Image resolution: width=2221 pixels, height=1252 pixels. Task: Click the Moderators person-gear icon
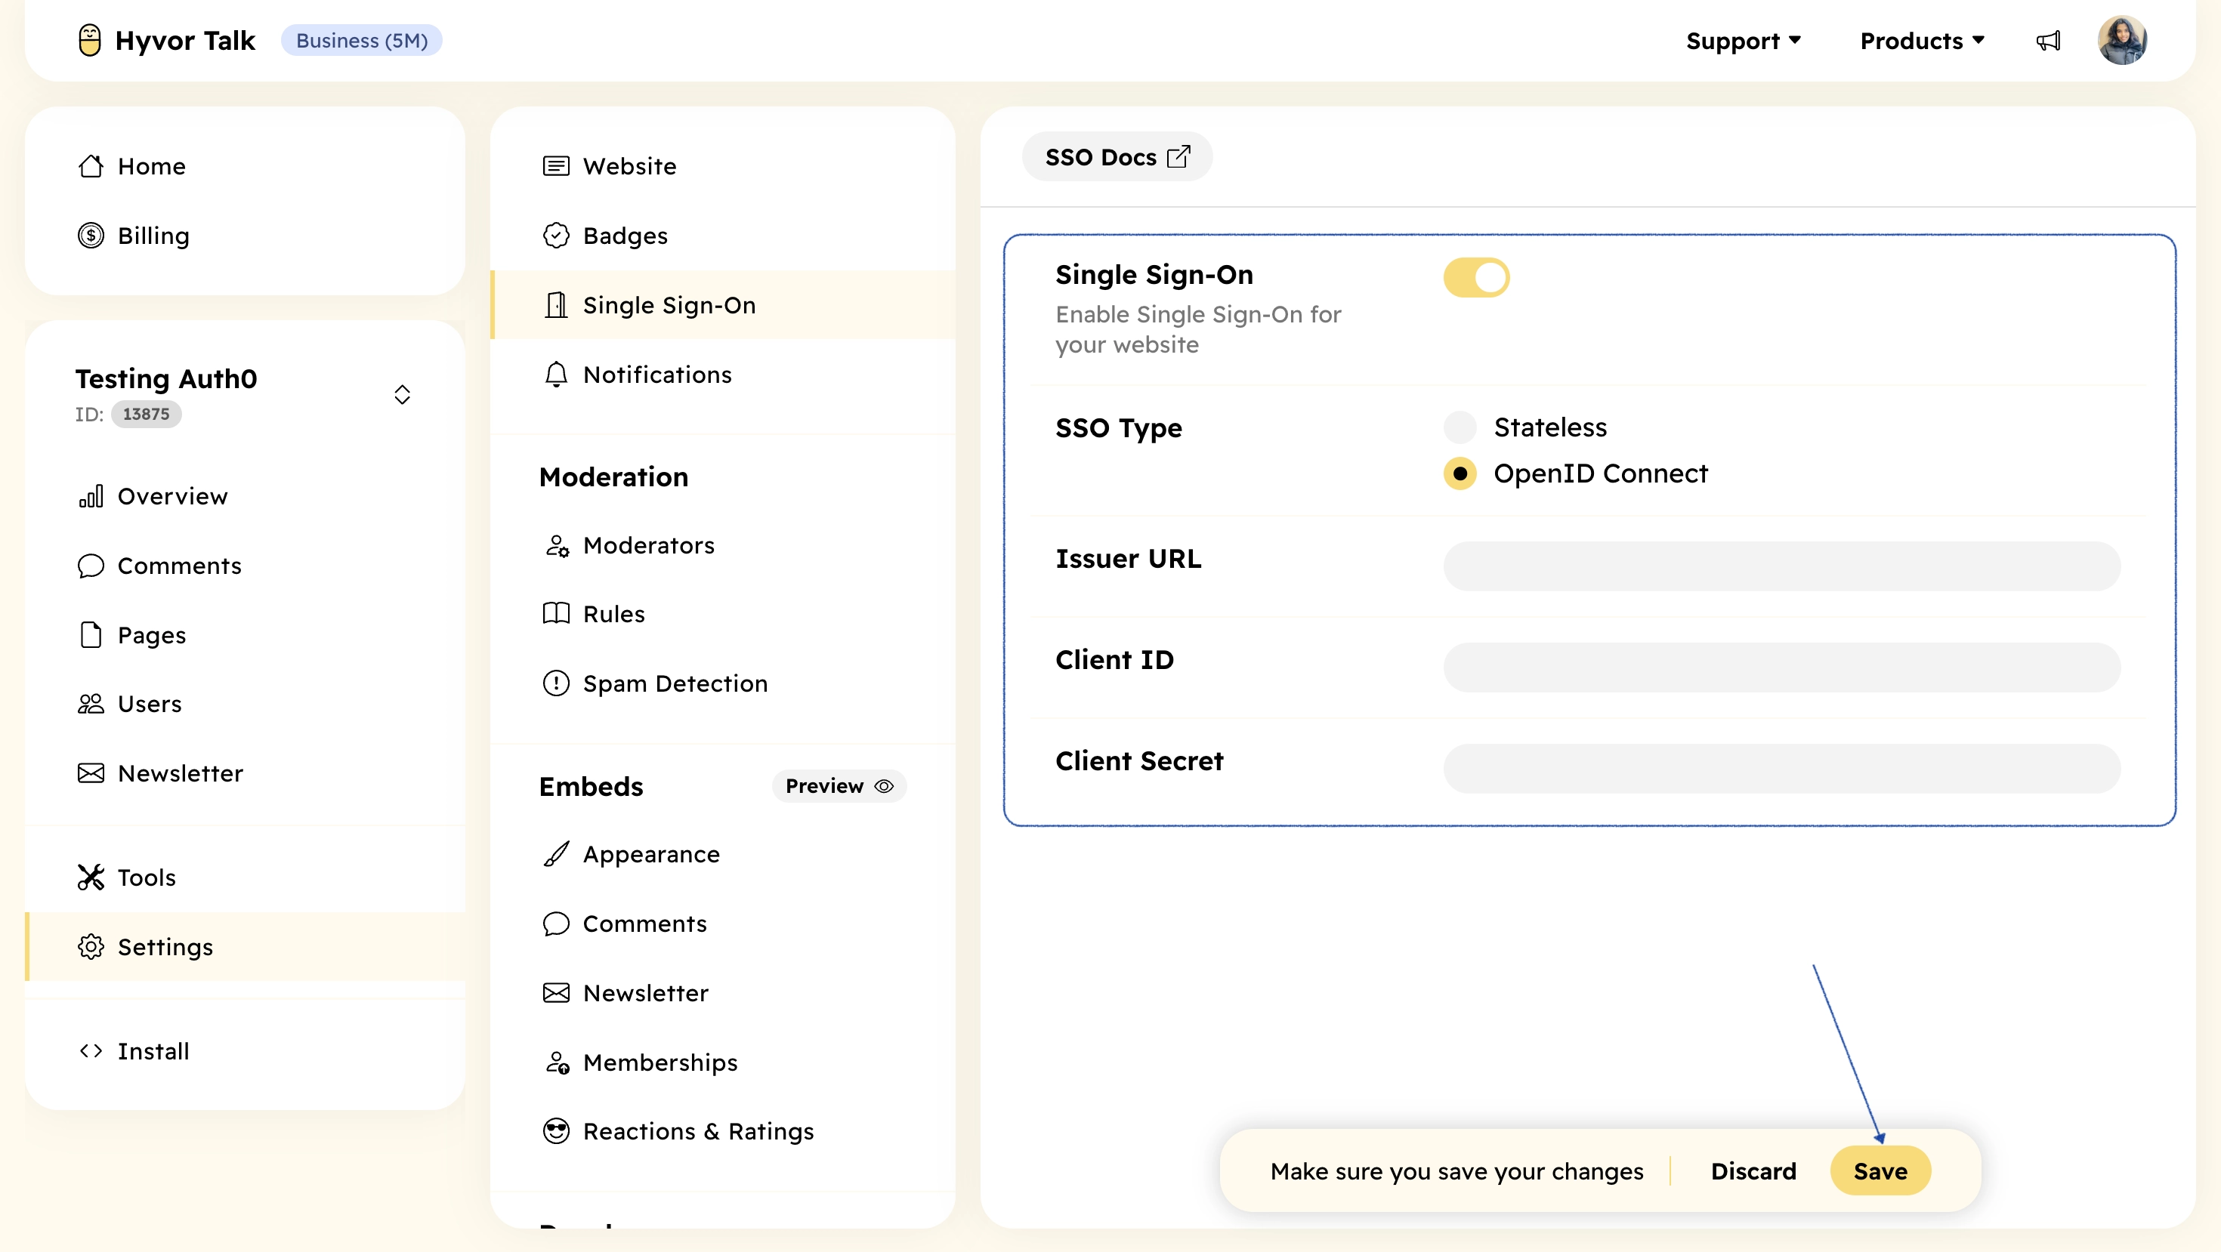pyautogui.click(x=556, y=545)
